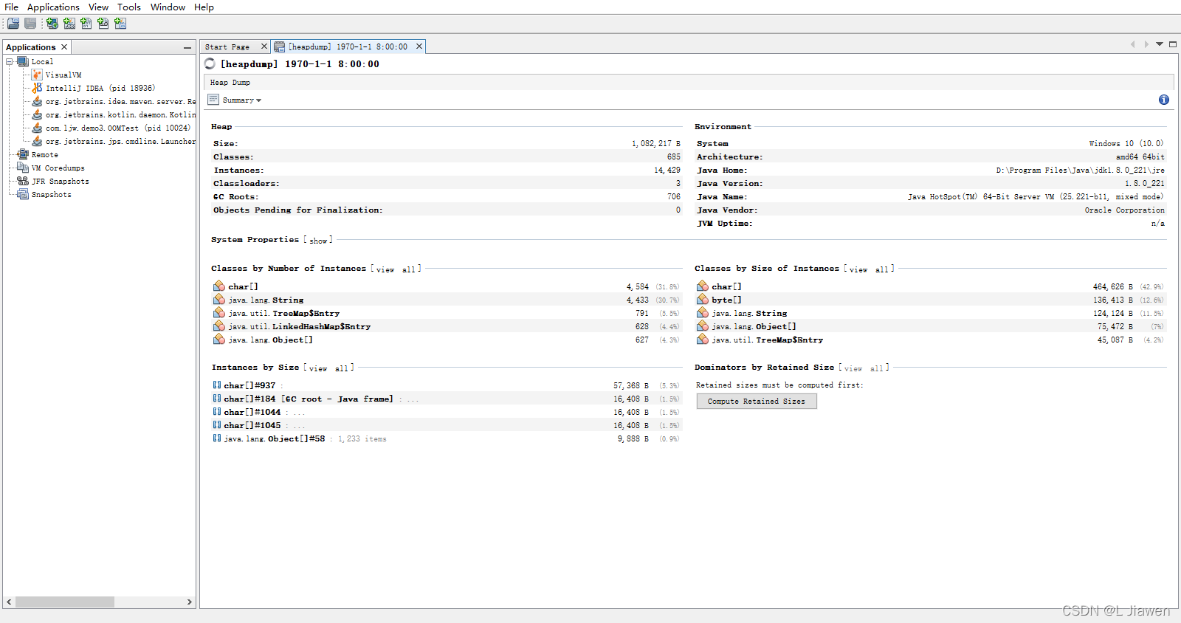Click the left arrow of Applications scrollbar
The width and height of the screenshot is (1181, 623).
point(9,602)
